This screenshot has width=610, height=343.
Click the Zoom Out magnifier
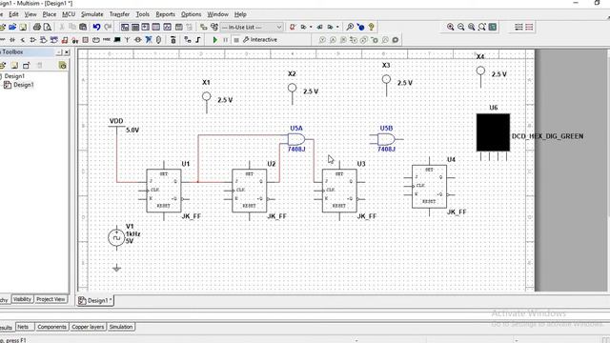[x=461, y=27]
